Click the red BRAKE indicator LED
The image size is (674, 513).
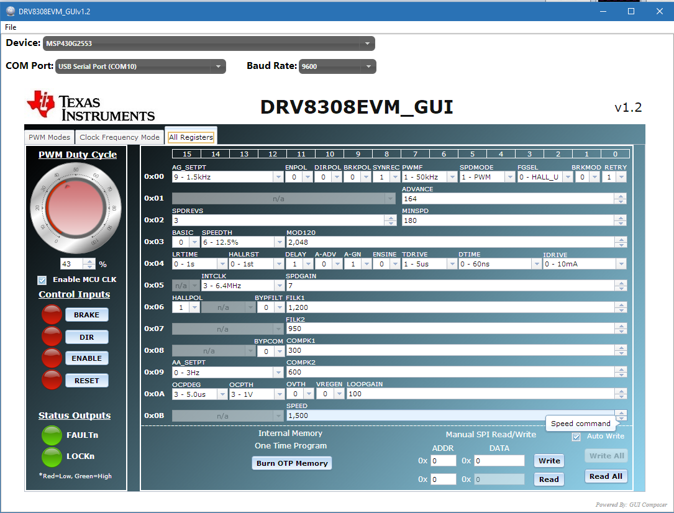52,314
